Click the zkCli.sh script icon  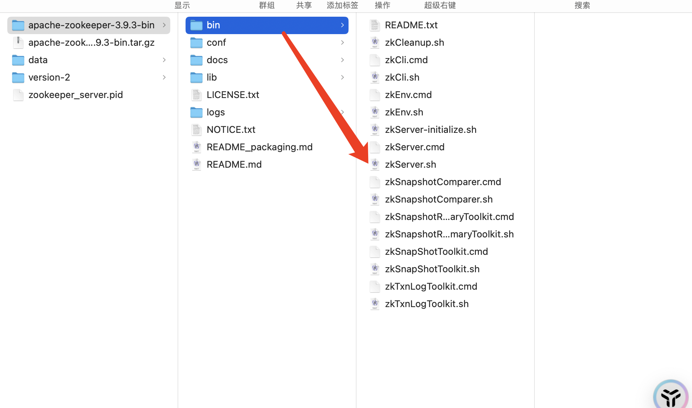(374, 78)
